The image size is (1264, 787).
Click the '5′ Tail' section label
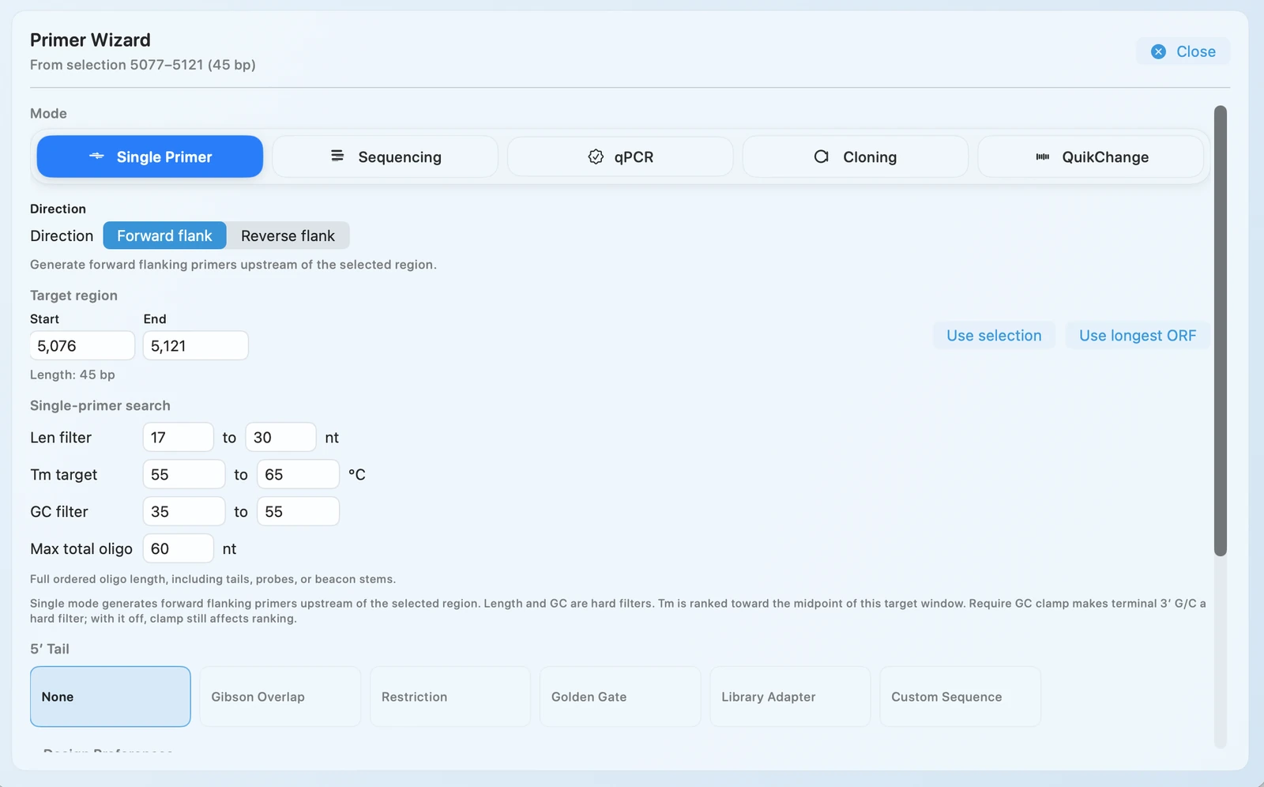point(50,649)
